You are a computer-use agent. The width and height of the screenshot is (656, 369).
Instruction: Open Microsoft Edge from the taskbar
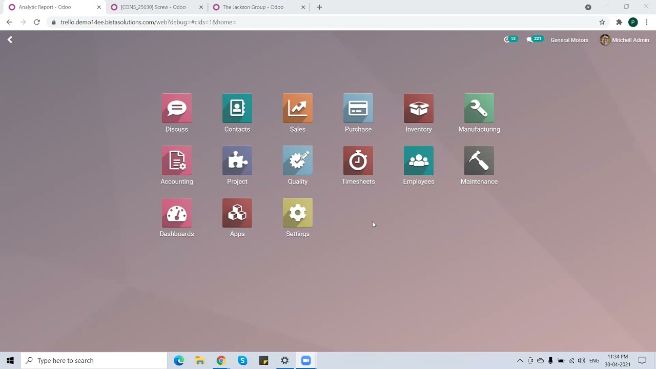[x=179, y=360]
